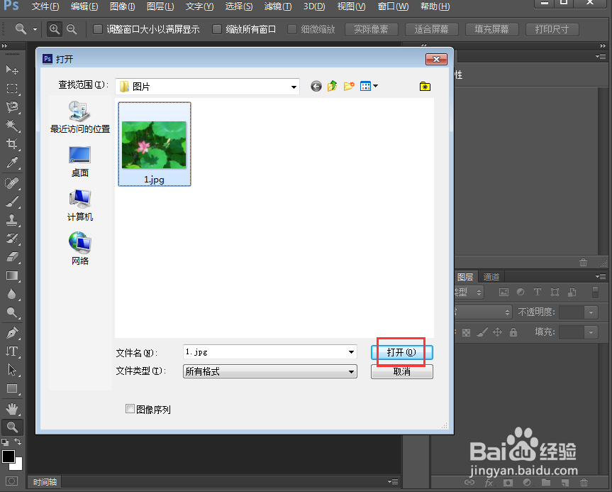Click Zoom Out icon in options bar
Screen dimensions: 612x492
coord(72,29)
